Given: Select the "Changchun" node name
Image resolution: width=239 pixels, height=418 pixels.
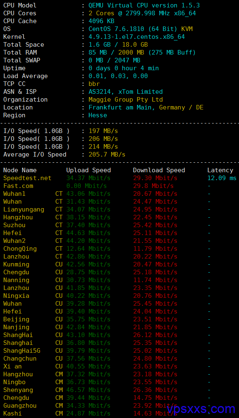Looking at the screenshot, I should pyautogui.click(x=20, y=359).
